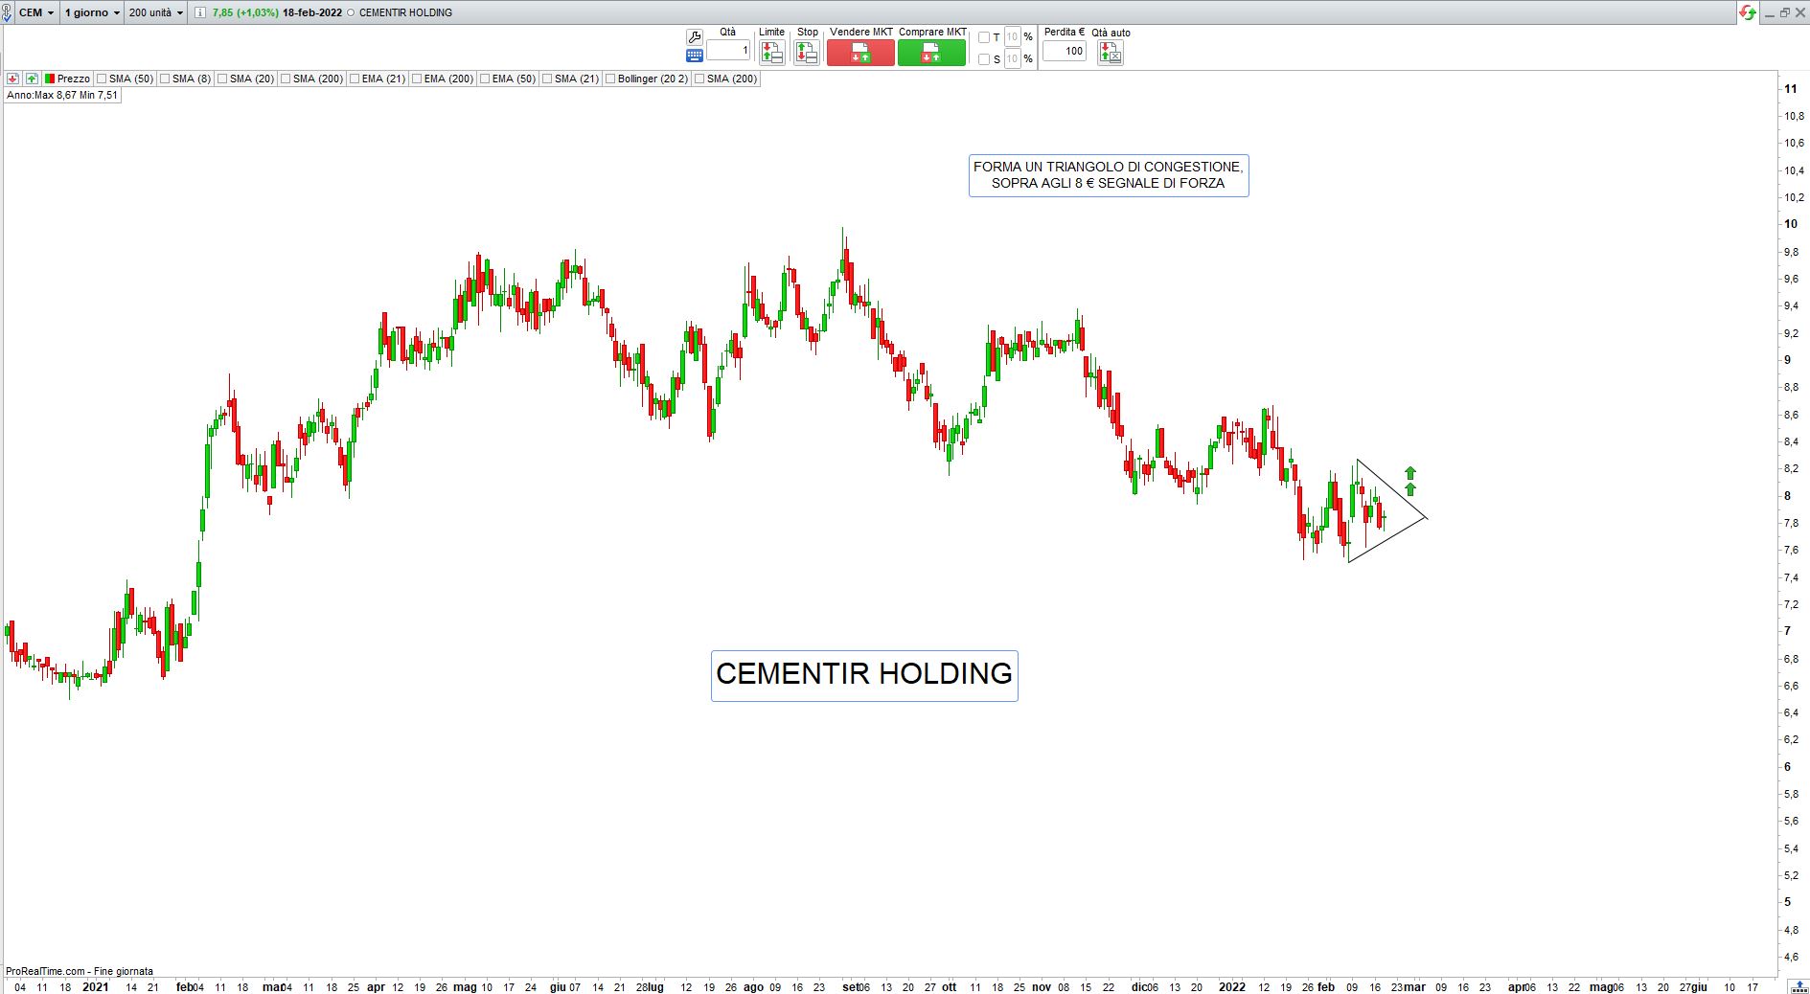Enable the SMA (50) checkbox
1810x994 pixels.
(102, 79)
